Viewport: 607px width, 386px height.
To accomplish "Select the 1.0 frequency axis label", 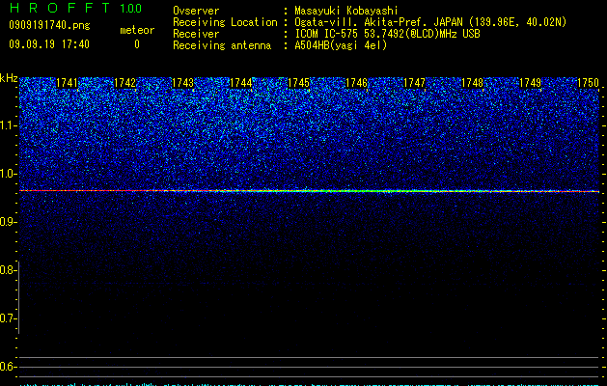I will click(x=9, y=174).
